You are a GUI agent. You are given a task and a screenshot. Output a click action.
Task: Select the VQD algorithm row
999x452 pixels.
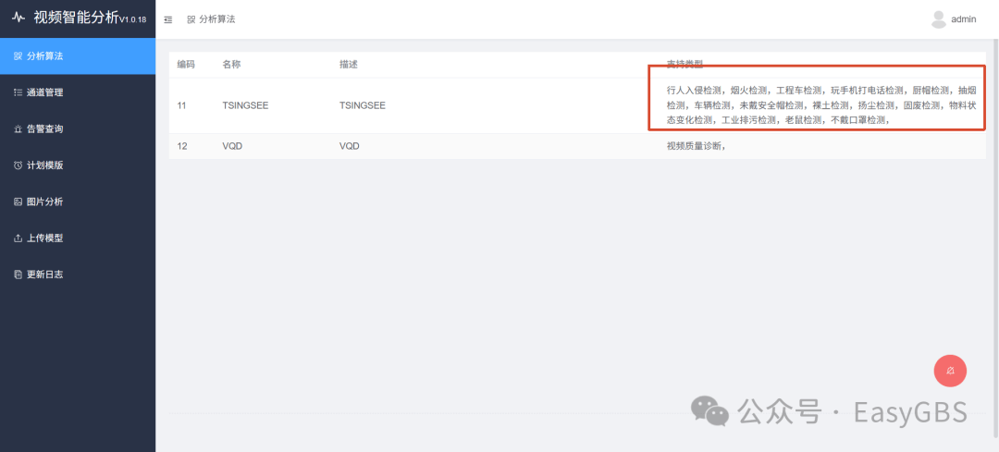click(577, 146)
